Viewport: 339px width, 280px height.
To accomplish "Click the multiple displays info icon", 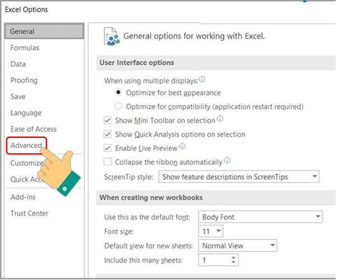I will 202,80.
